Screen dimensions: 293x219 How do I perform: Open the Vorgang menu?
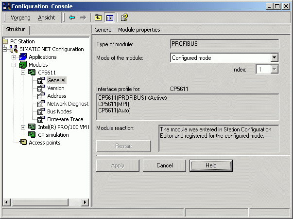tap(20, 18)
